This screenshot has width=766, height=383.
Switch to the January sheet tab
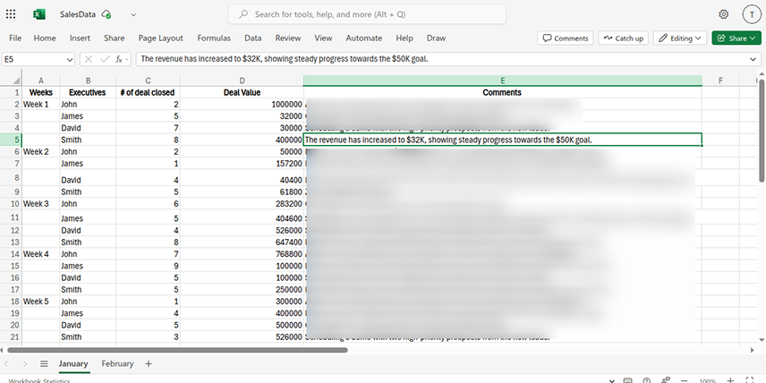(73, 364)
